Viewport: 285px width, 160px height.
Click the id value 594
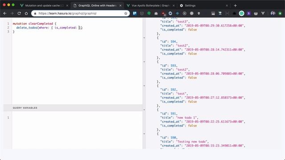coord(173,41)
